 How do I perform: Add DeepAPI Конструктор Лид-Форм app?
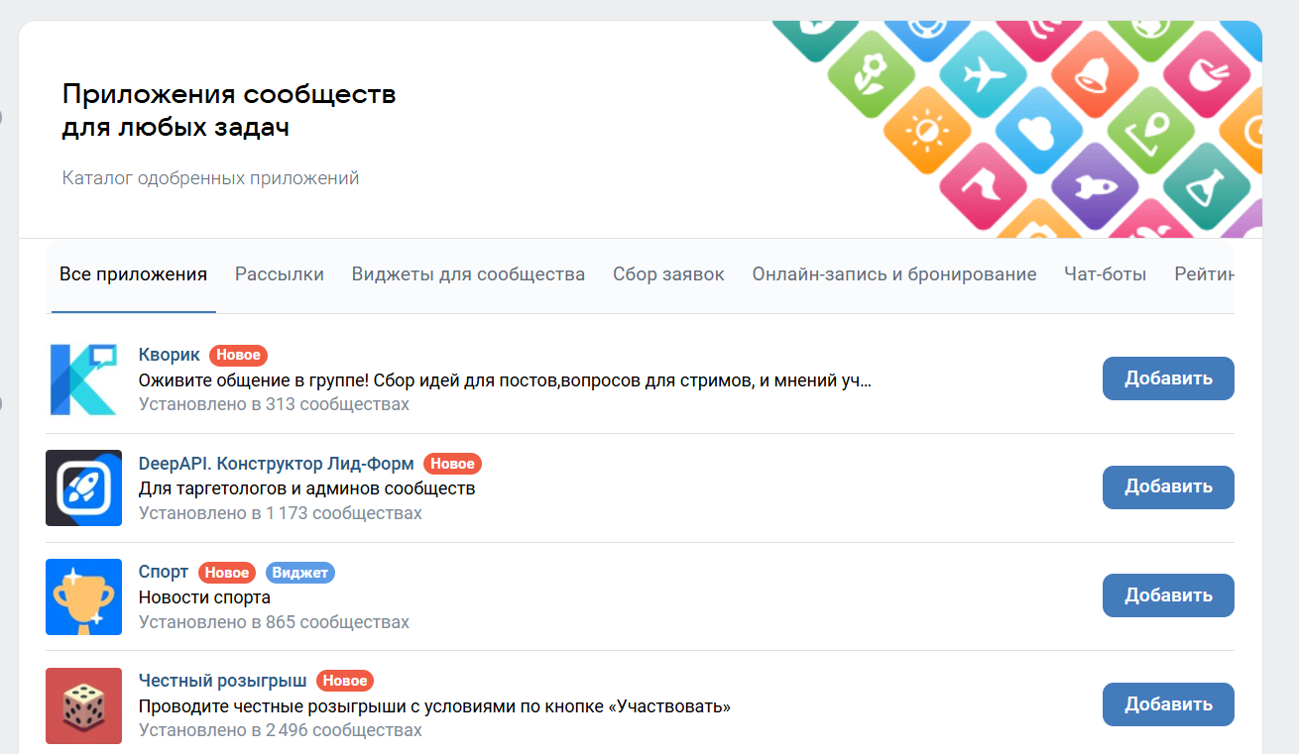point(1168,487)
